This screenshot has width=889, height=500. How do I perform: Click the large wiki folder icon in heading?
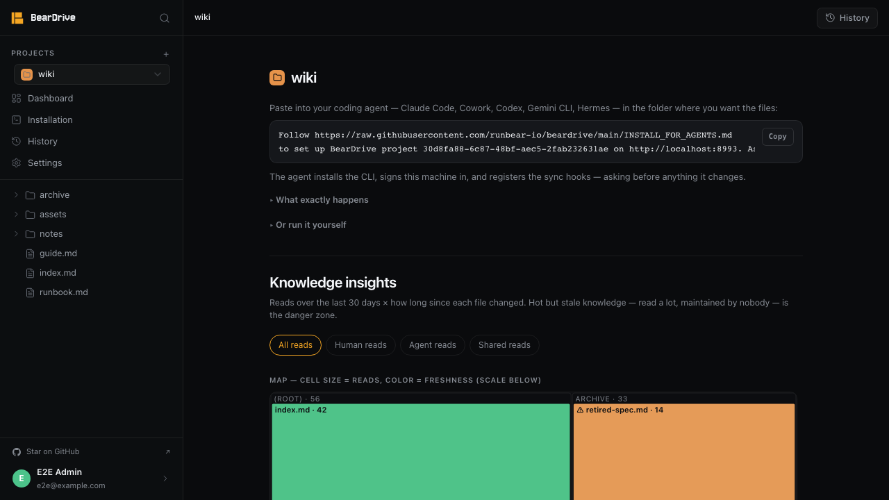[x=277, y=78]
